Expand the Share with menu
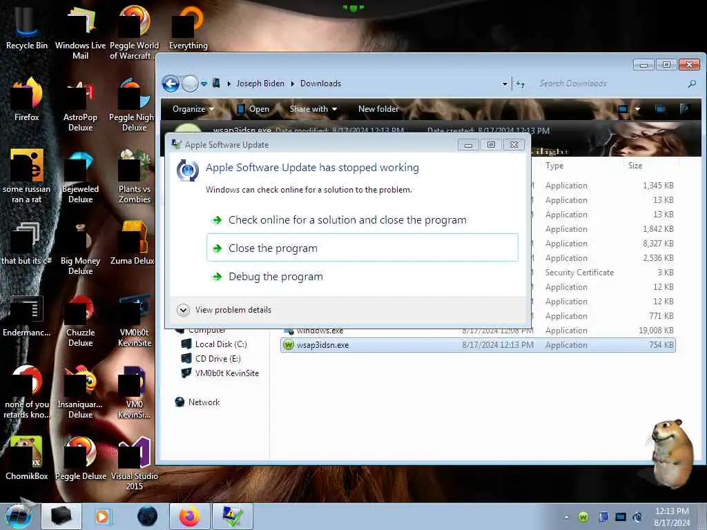 313,108
